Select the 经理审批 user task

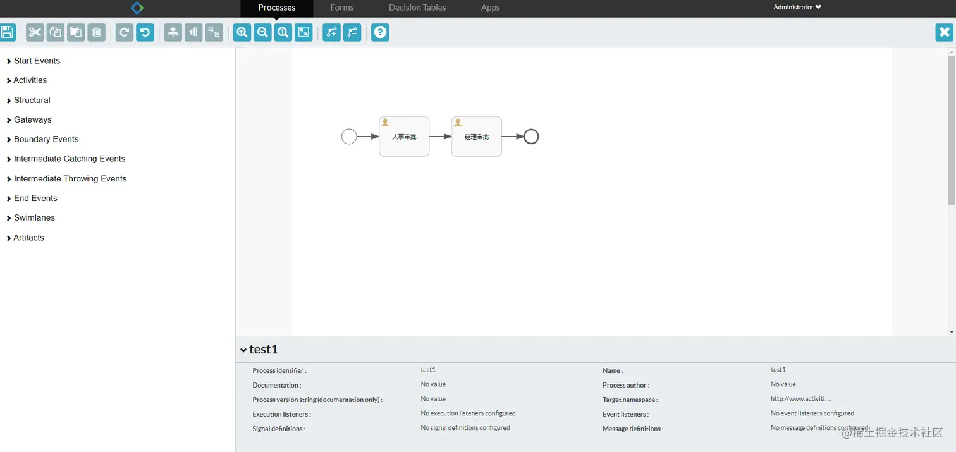(477, 137)
